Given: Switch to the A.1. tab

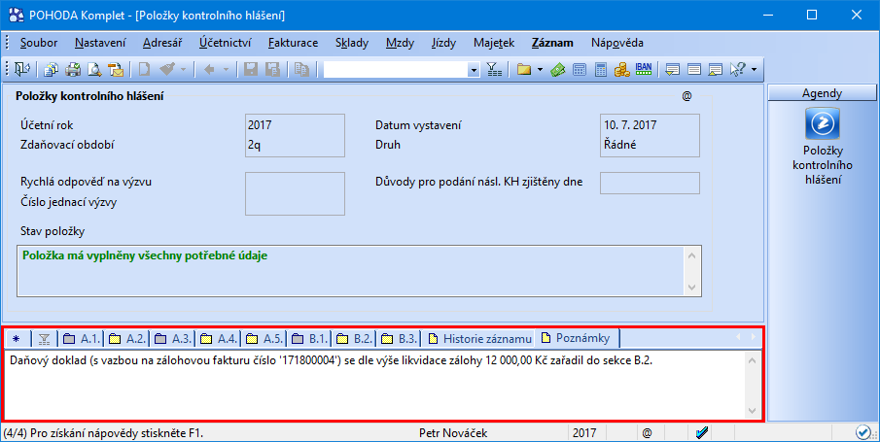Looking at the screenshot, I should point(81,338).
